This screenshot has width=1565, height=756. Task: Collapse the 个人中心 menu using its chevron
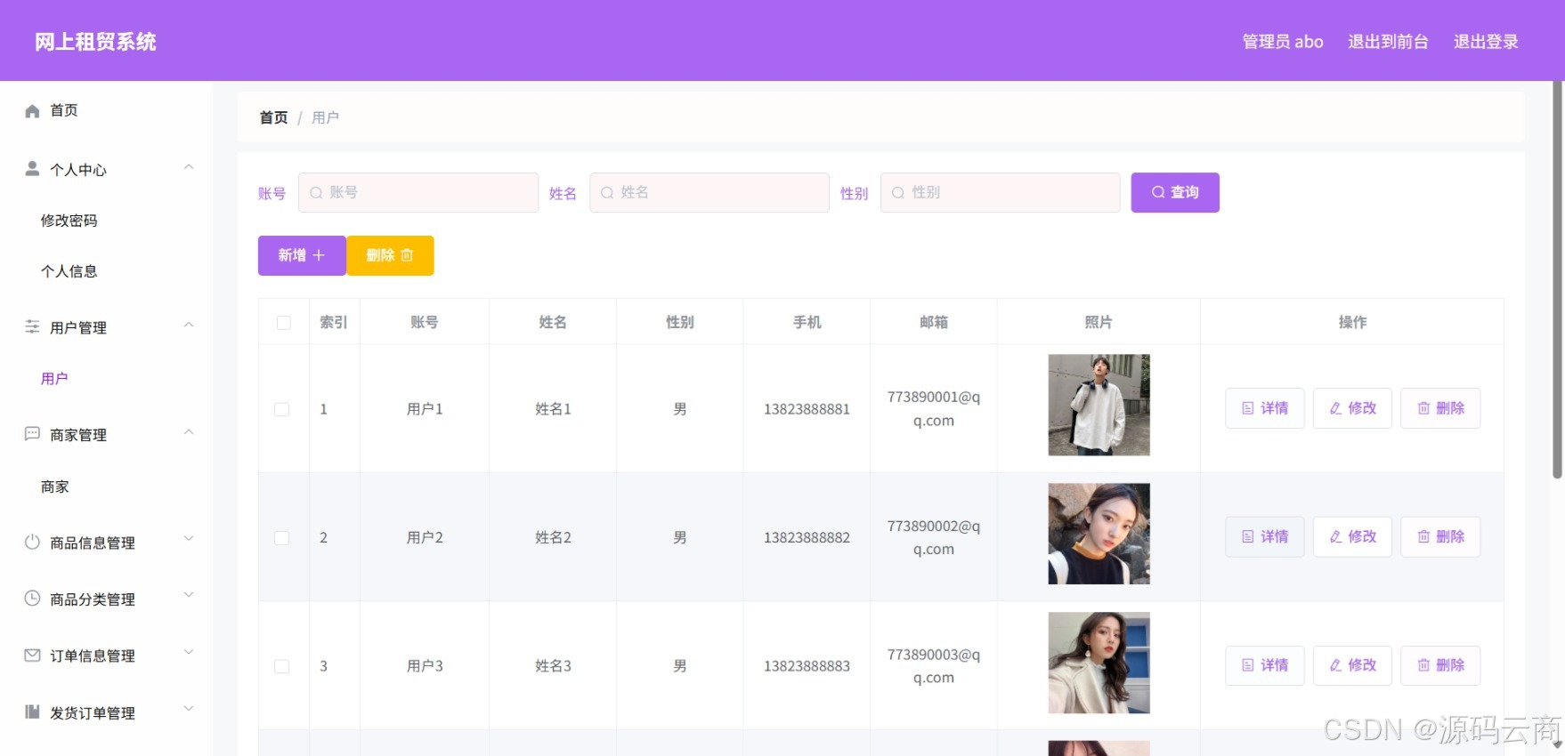click(189, 167)
